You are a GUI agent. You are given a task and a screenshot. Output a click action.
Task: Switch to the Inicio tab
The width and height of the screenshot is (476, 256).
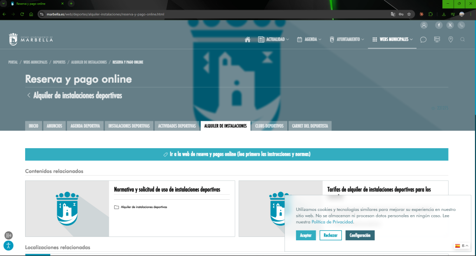click(33, 126)
